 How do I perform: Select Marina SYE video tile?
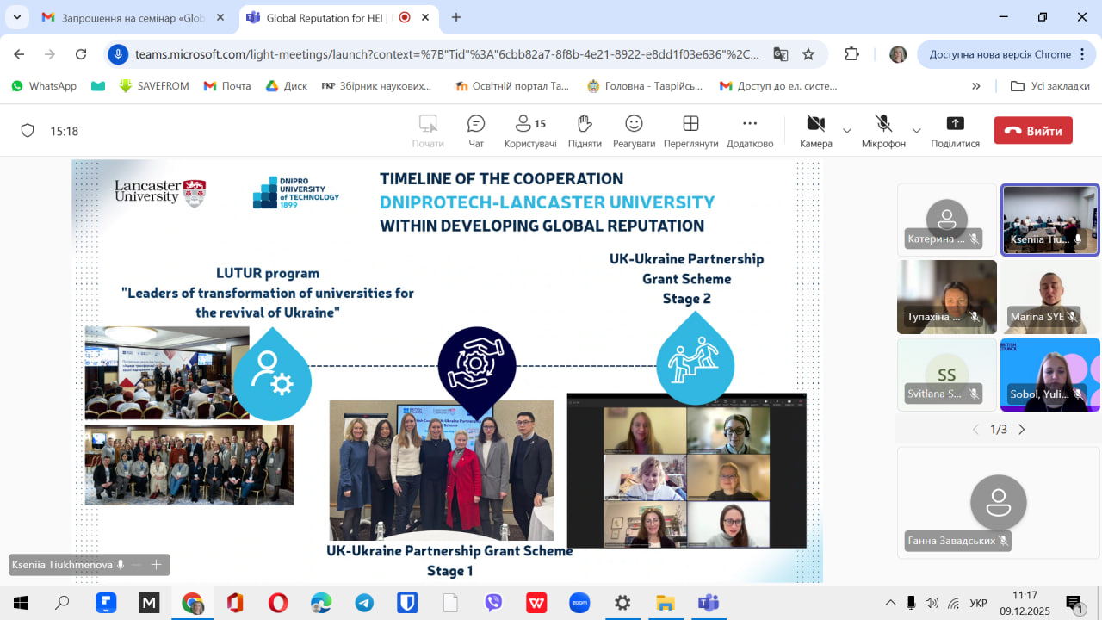pyautogui.click(x=1050, y=297)
